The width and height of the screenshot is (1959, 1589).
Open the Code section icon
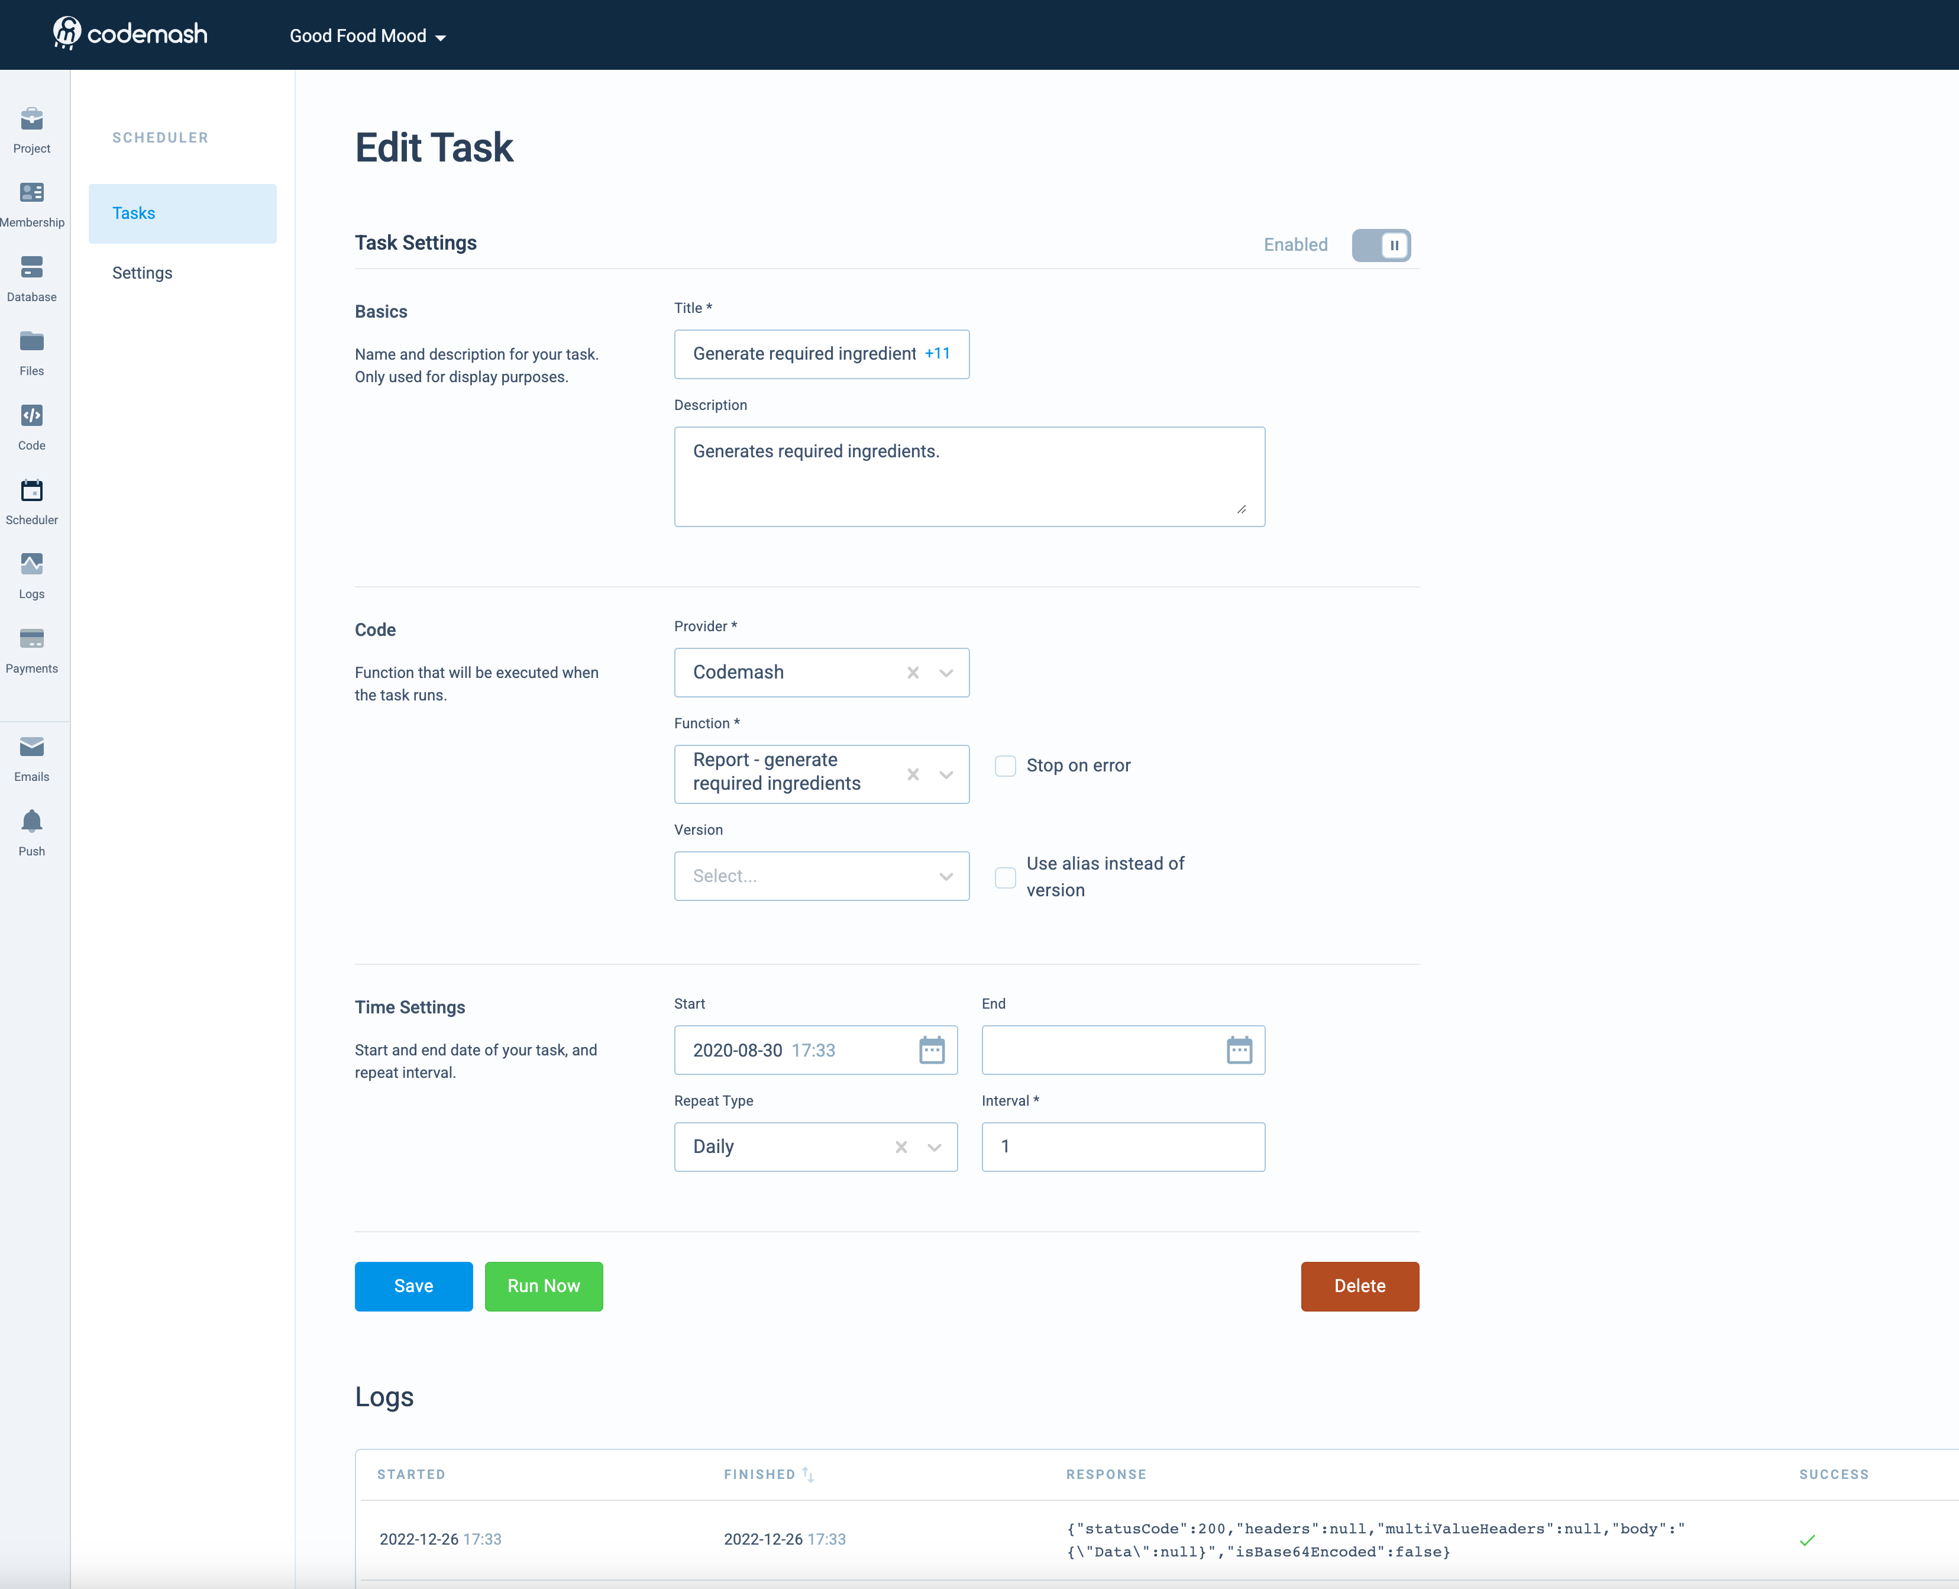(32, 416)
